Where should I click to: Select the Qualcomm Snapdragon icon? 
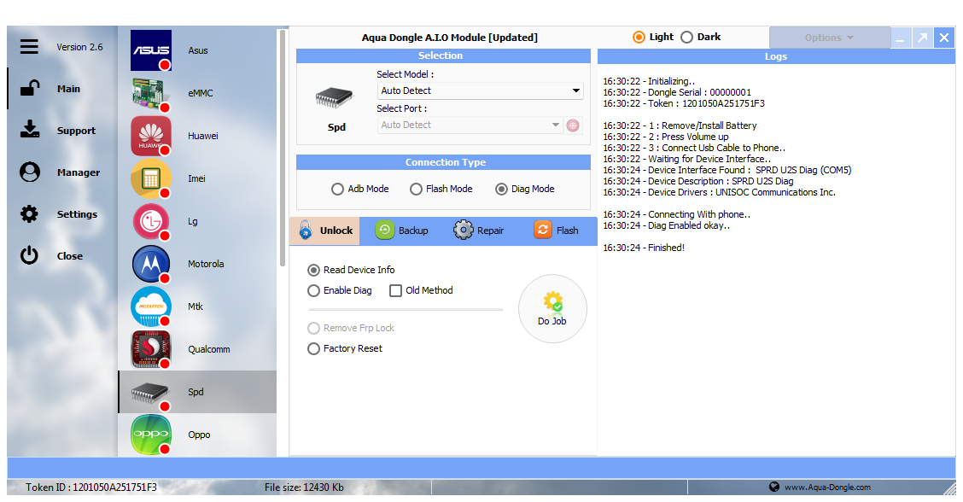151,349
